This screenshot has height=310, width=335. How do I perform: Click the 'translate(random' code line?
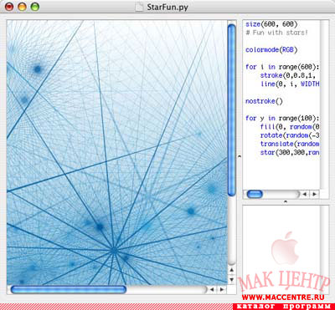coord(290,144)
